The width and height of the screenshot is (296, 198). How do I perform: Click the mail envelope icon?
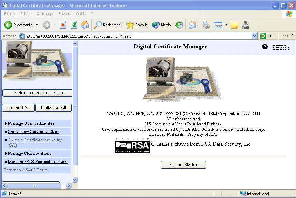pyautogui.click(x=192, y=25)
